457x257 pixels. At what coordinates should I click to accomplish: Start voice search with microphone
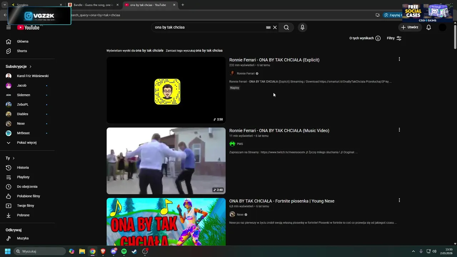[302, 27]
